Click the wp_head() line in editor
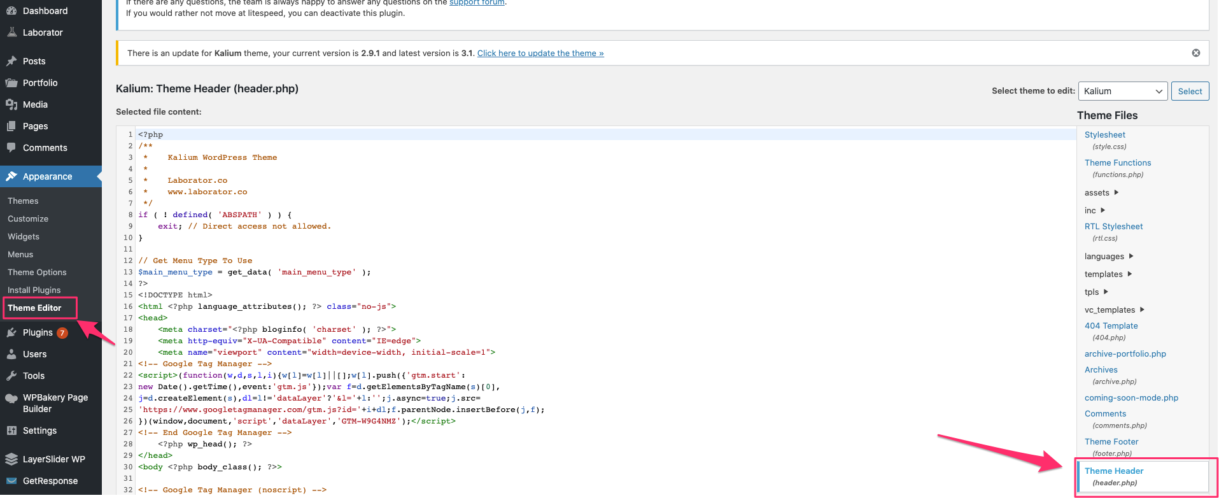This screenshot has height=498, width=1219. (205, 444)
